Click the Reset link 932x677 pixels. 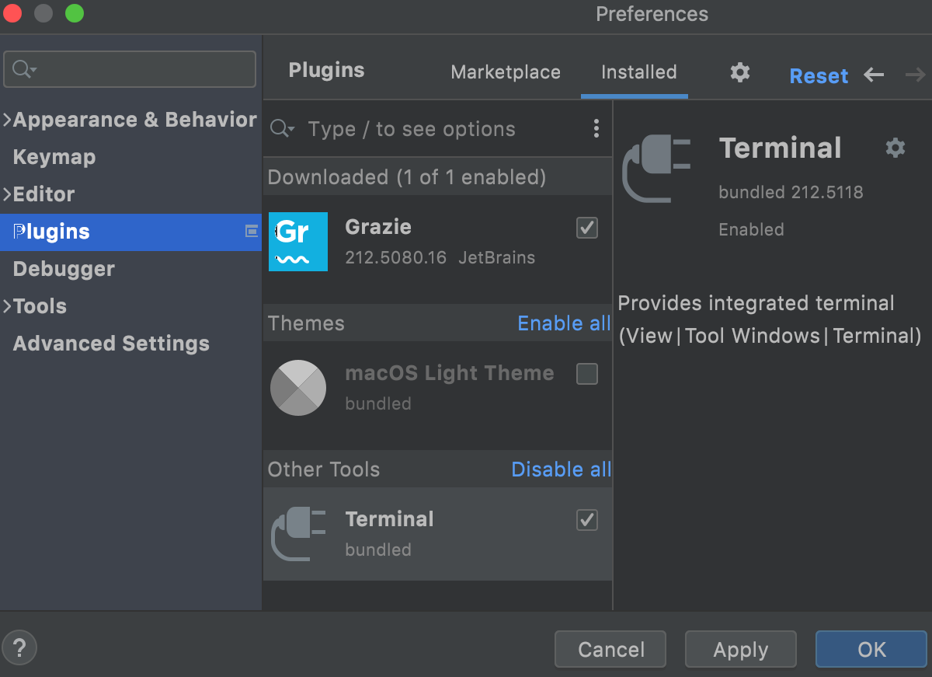click(x=819, y=75)
